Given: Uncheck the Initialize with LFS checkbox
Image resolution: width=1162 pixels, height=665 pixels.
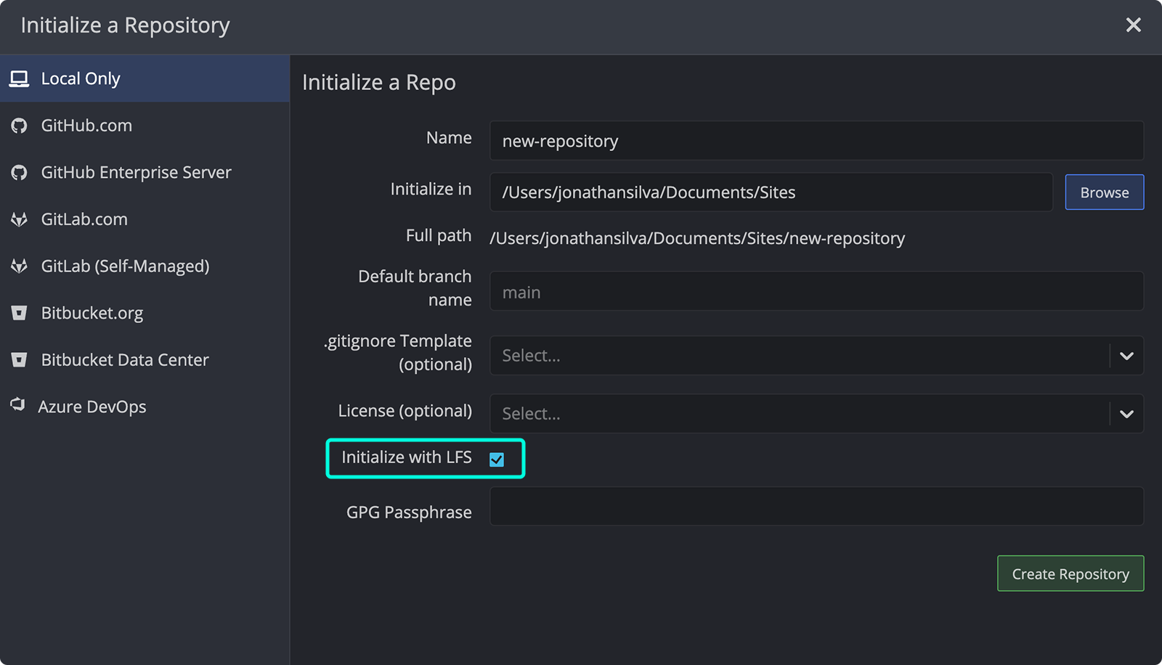Looking at the screenshot, I should coord(497,459).
